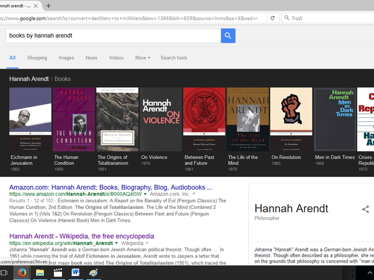Open The Origins of Totalitarianism title link
374x280 pixels.
(113, 160)
